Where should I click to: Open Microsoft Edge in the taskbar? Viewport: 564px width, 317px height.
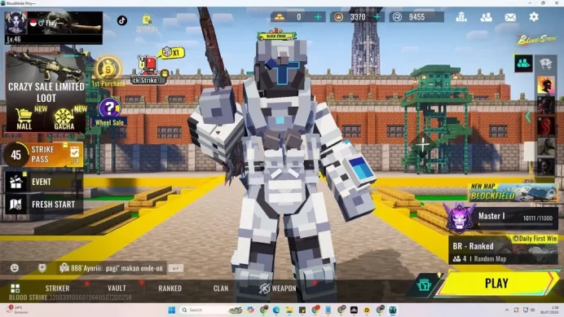[276, 310]
